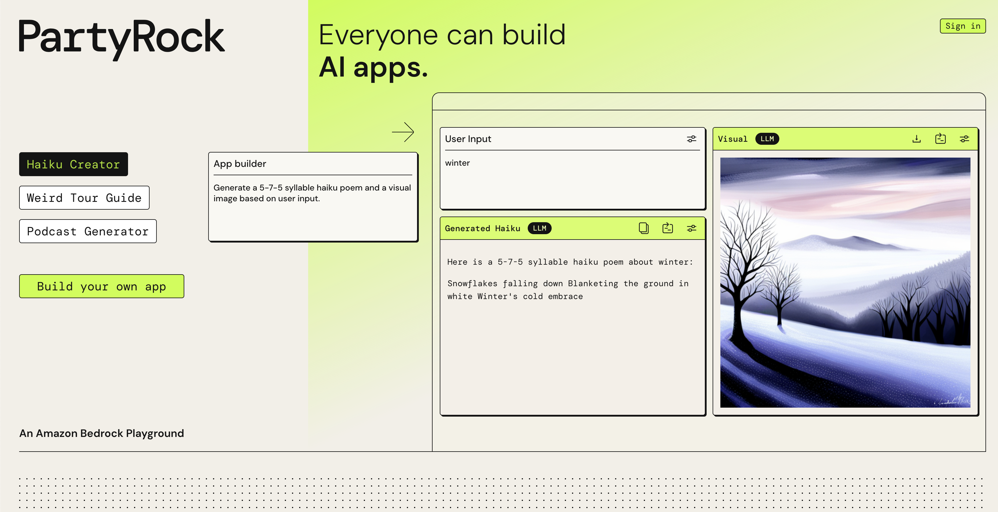Screen dimensions: 998x512
Task: Click the Sign in button
Action: coord(962,26)
